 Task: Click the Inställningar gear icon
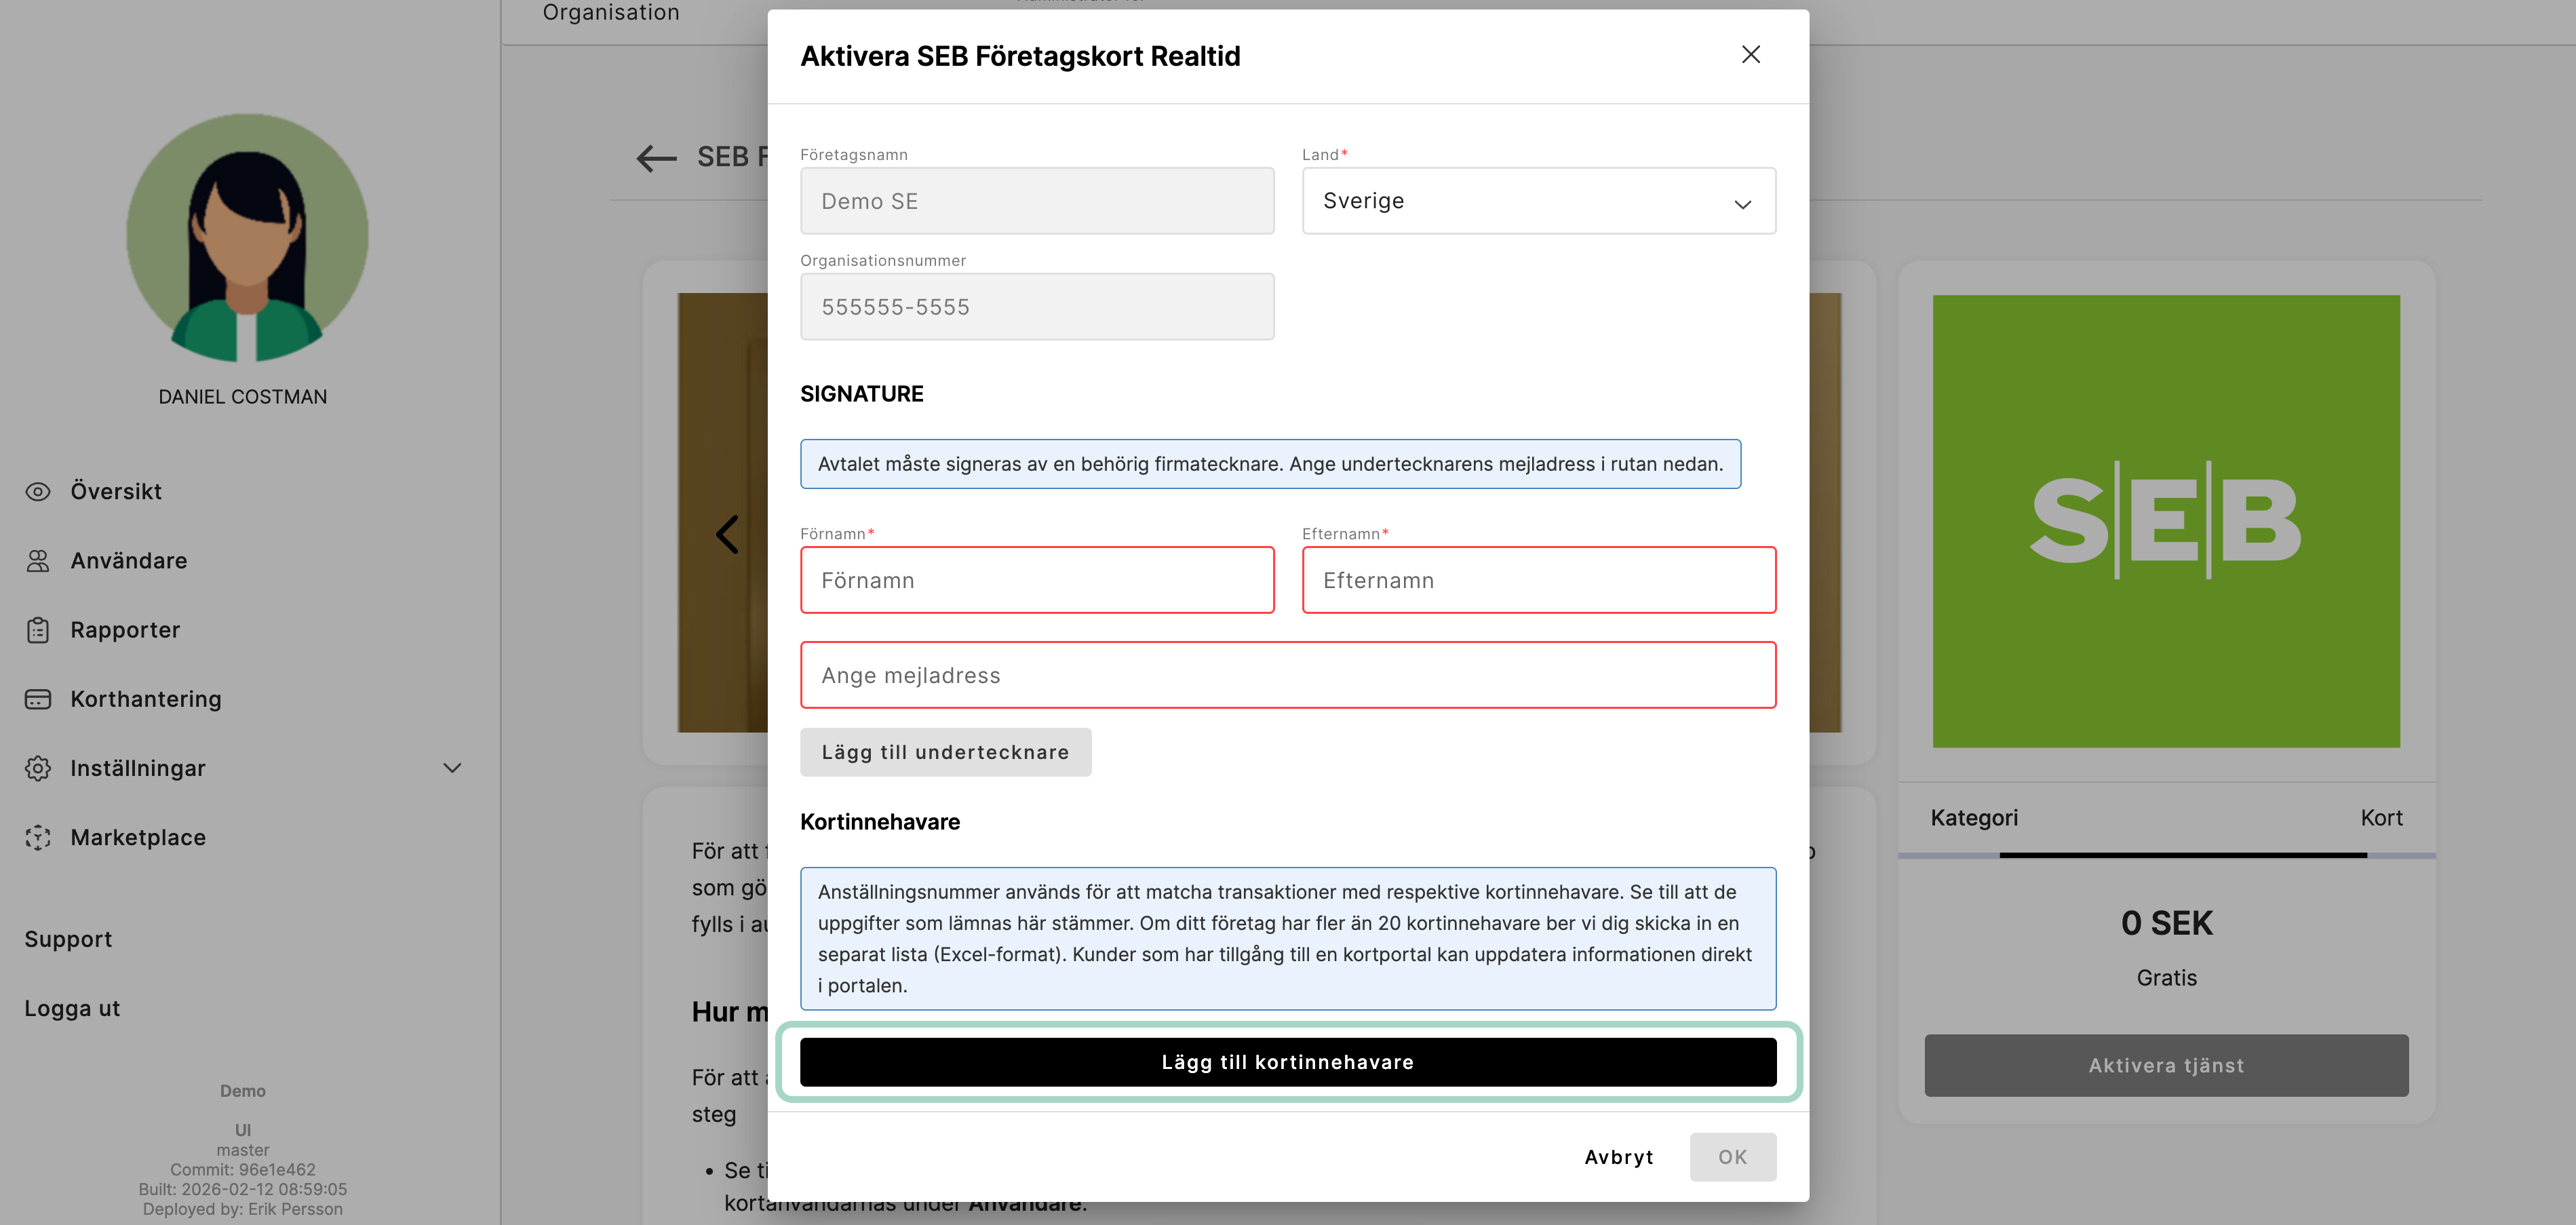(38, 768)
